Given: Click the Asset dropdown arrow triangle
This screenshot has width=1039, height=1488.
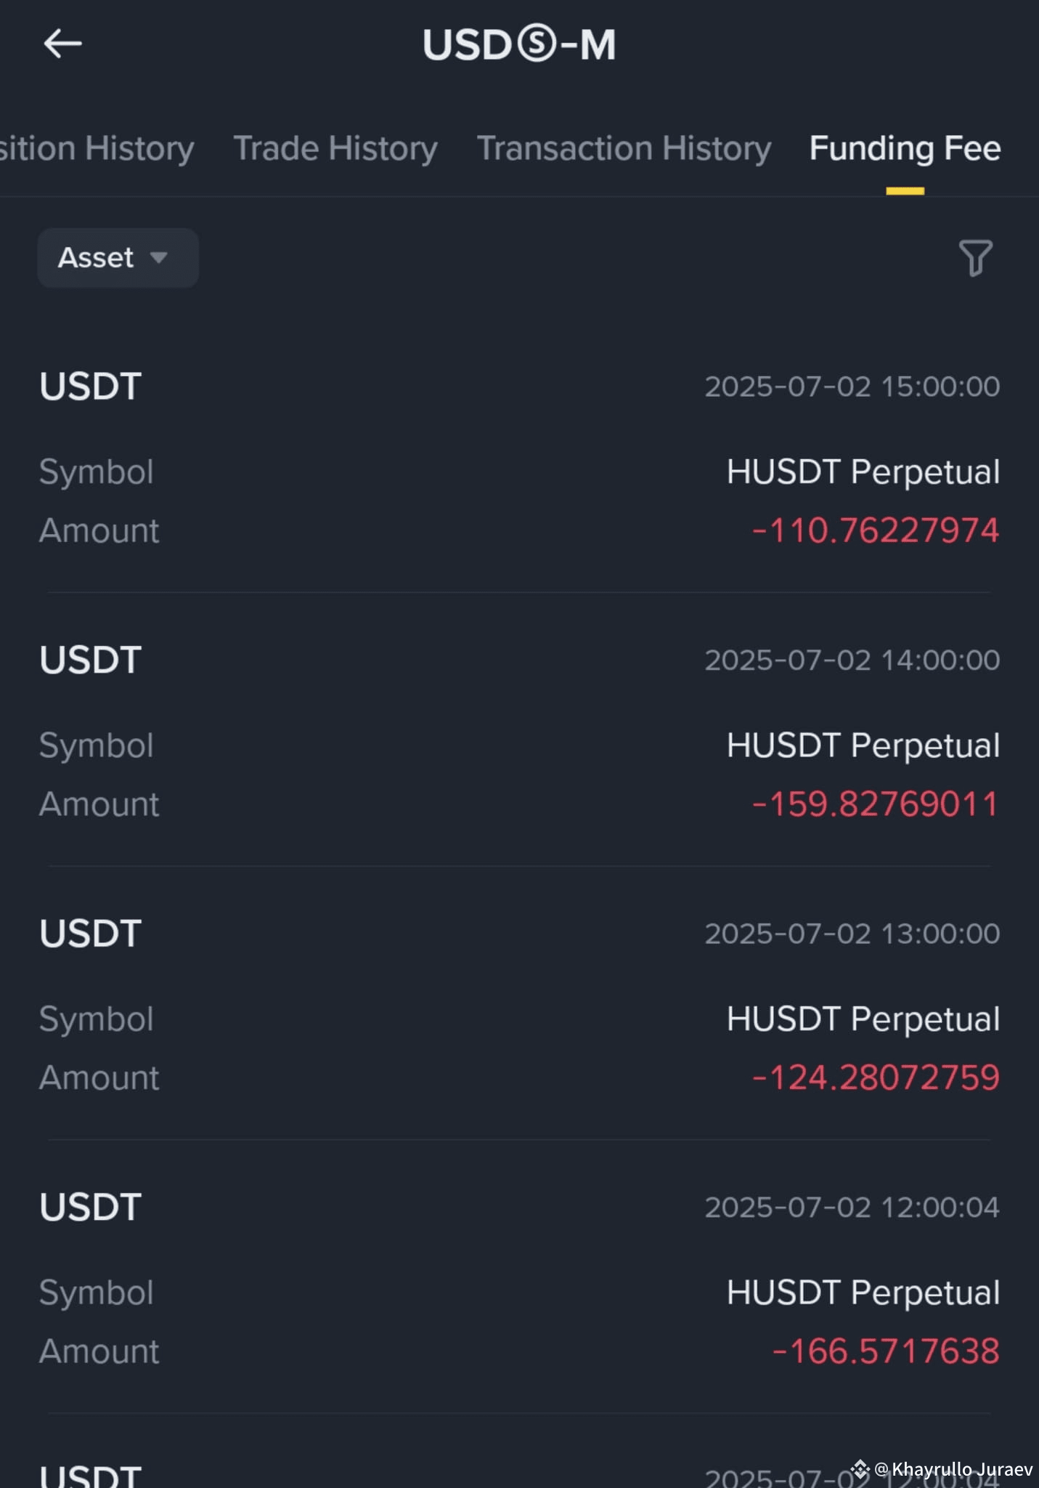Looking at the screenshot, I should [x=158, y=258].
